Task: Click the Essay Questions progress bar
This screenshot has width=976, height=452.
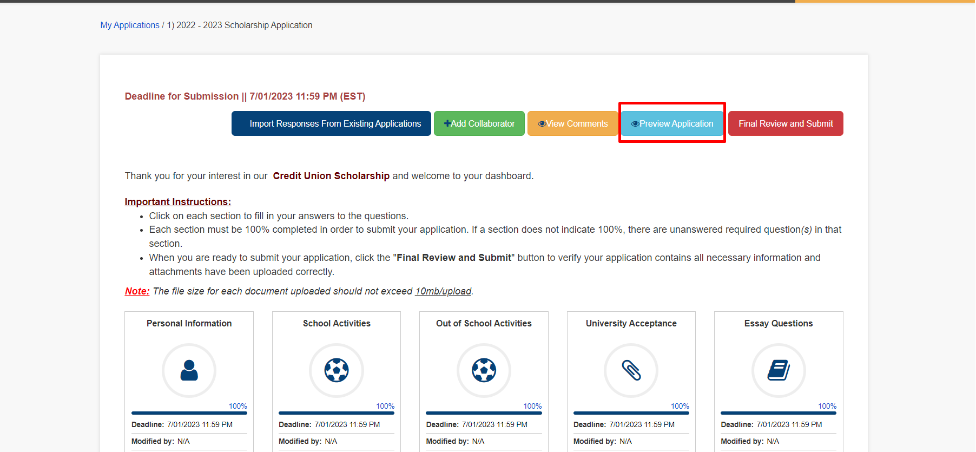Action: [779, 413]
